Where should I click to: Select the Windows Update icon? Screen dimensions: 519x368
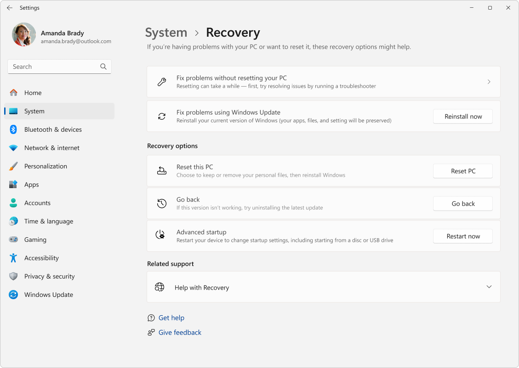coord(13,295)
